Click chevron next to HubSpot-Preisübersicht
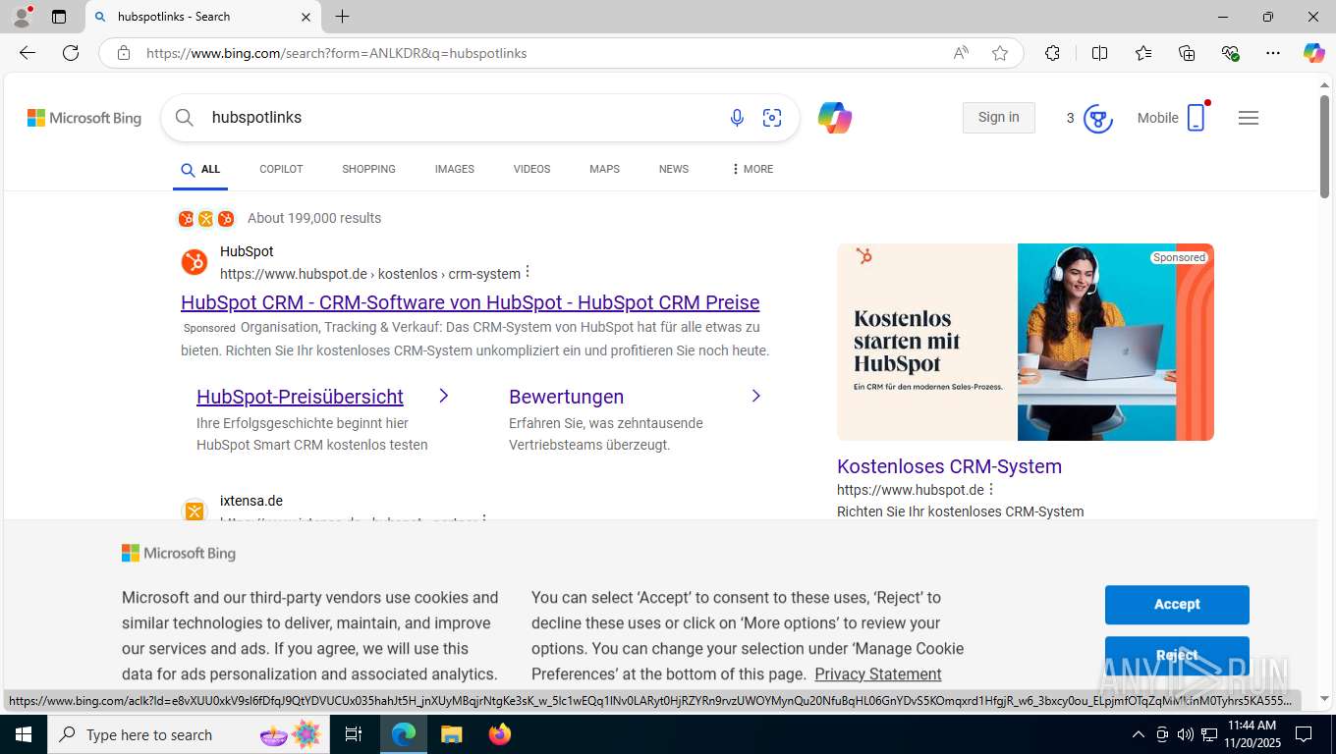Viewport: 1336px width, 754px height. (443, 396)
